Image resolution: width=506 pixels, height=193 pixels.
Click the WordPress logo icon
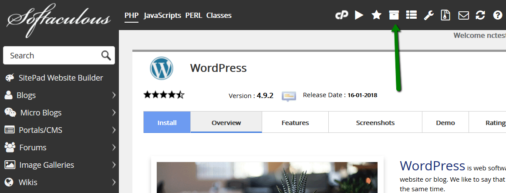(x=162, y=68)
